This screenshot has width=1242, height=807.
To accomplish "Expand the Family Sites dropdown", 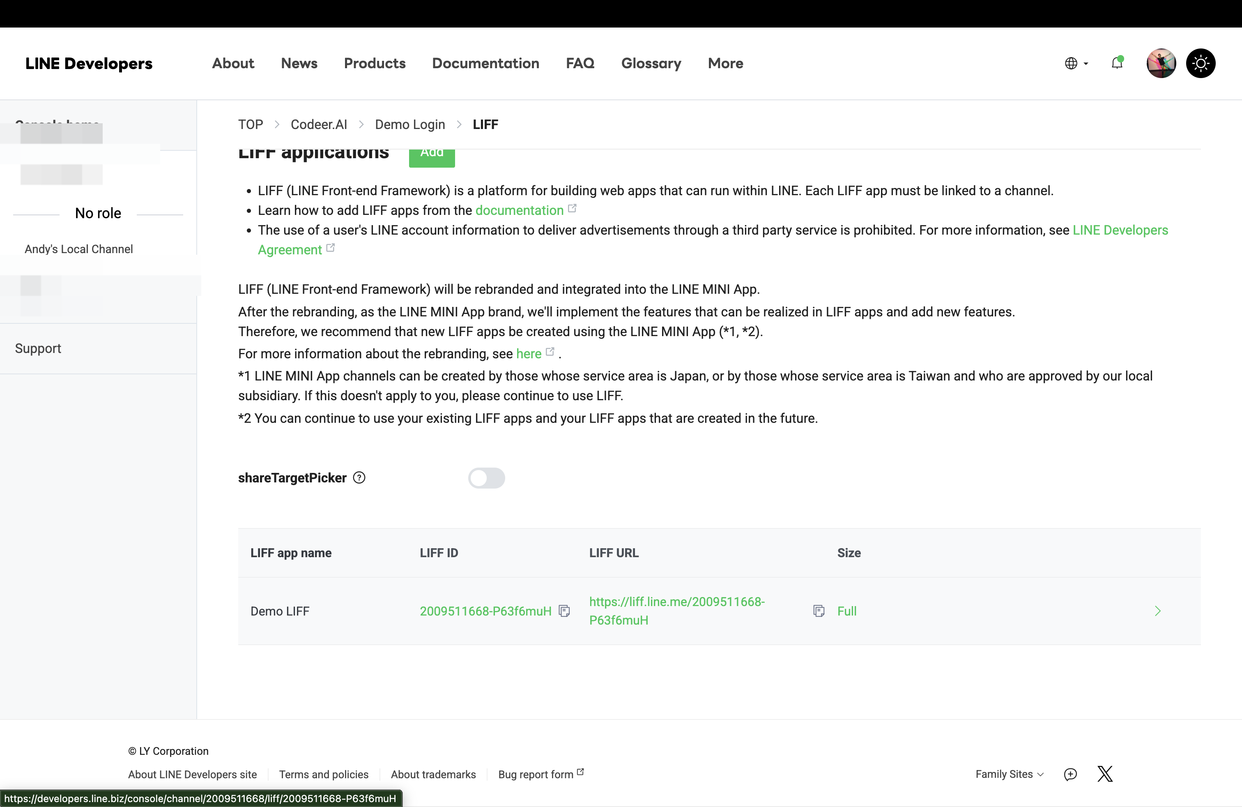I will (1009, 774).
